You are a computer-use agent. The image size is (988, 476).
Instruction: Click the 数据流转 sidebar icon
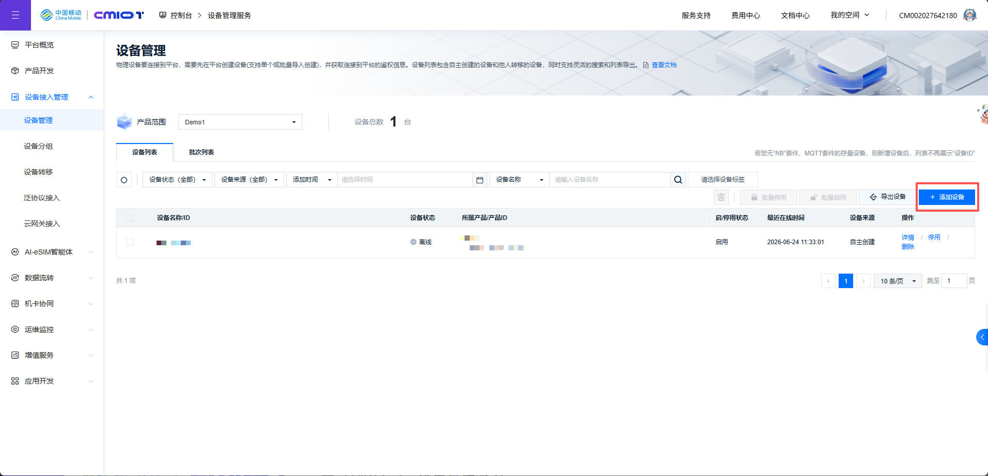tap(15, 278)
